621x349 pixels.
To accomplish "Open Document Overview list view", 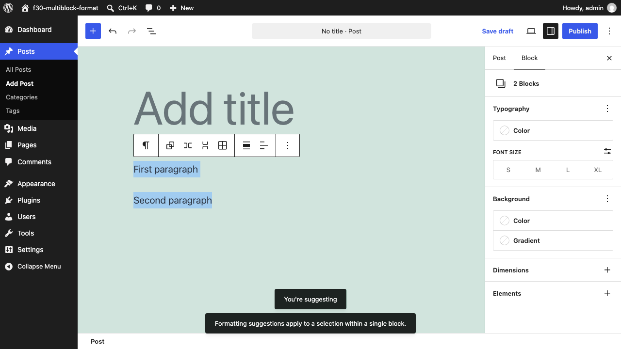I will 151,31.
